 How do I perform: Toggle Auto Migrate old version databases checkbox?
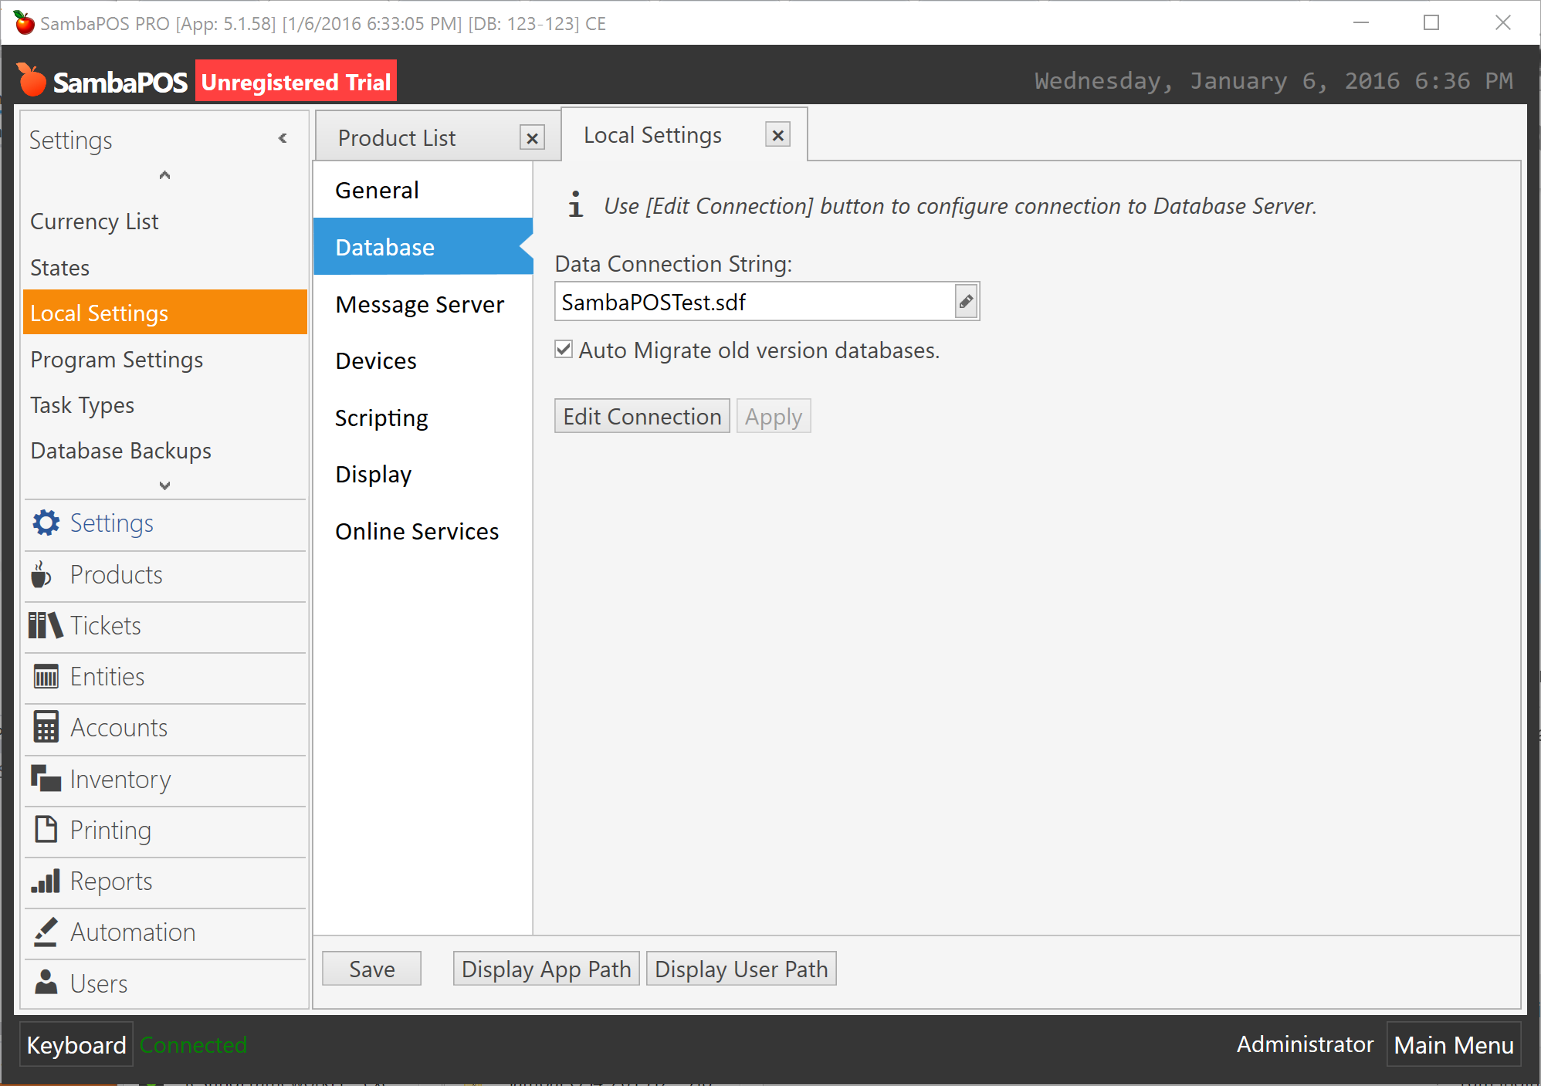click(x=564, y=350)
